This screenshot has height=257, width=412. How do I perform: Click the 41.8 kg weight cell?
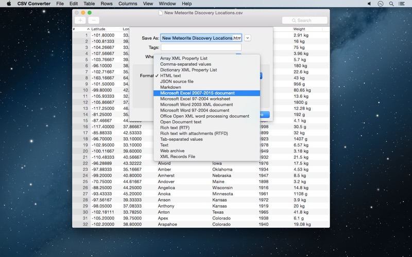[301, 212]
